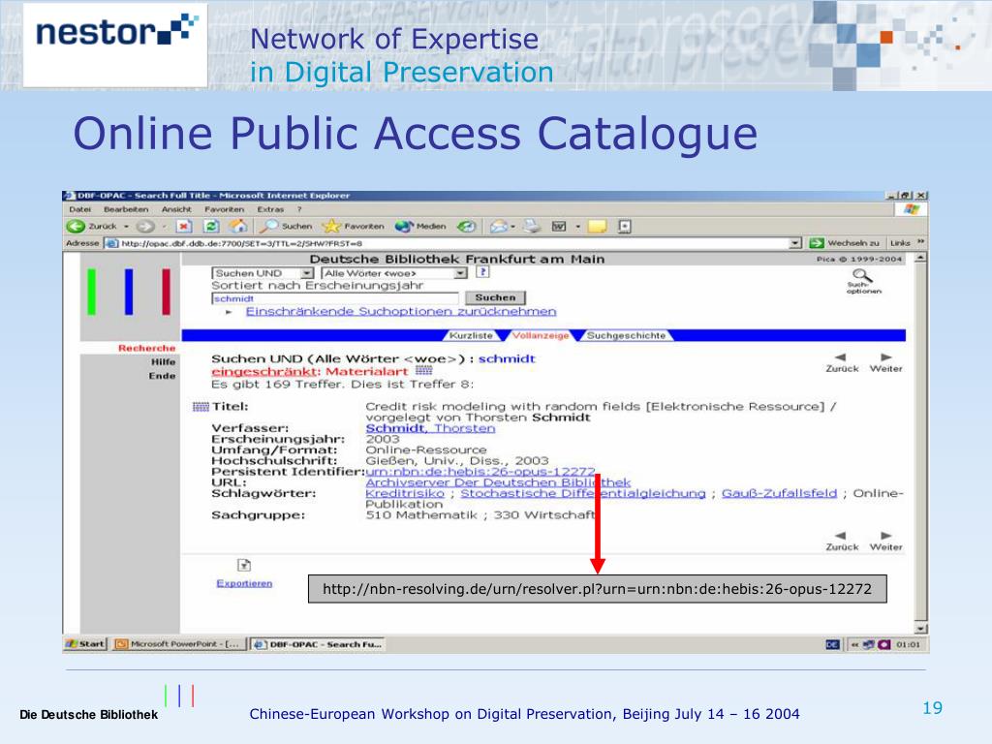Image resolution: width=992 pixels, height=744 pixels.
Task: Click the page scrollbar down arrow
Action: (921, 629)
